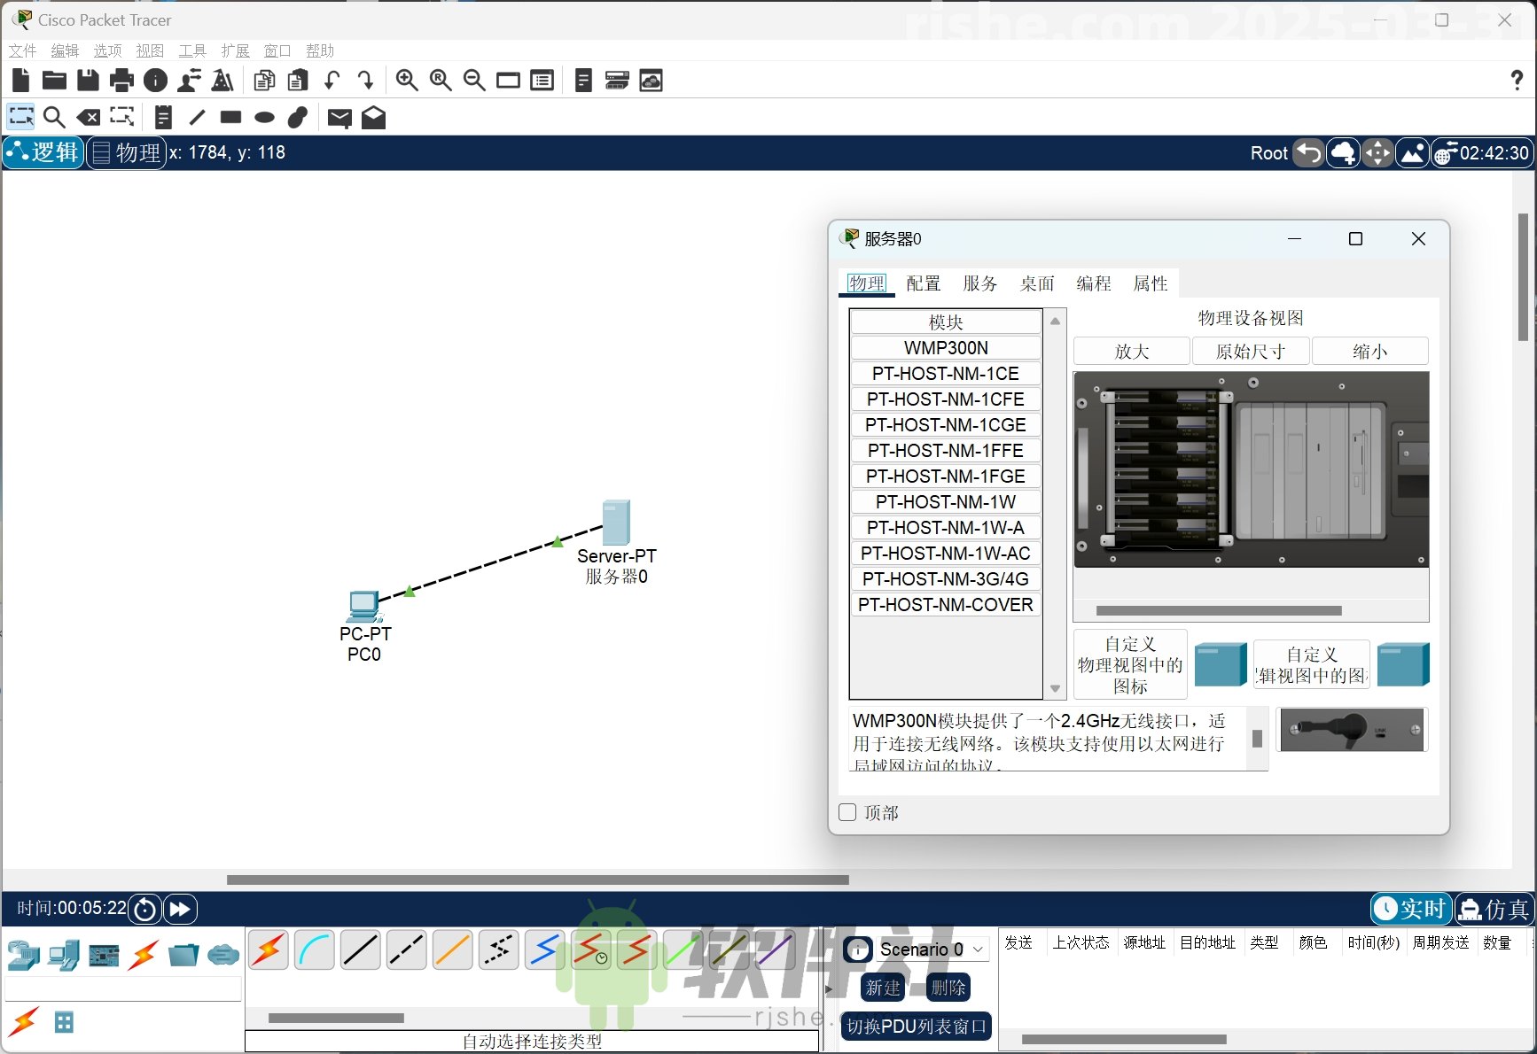Zoom out the workspace via toolbar
Image resolution: width=1537 pixels, height=1054 pixels.
pyautogui.click(x=474, y=81)
